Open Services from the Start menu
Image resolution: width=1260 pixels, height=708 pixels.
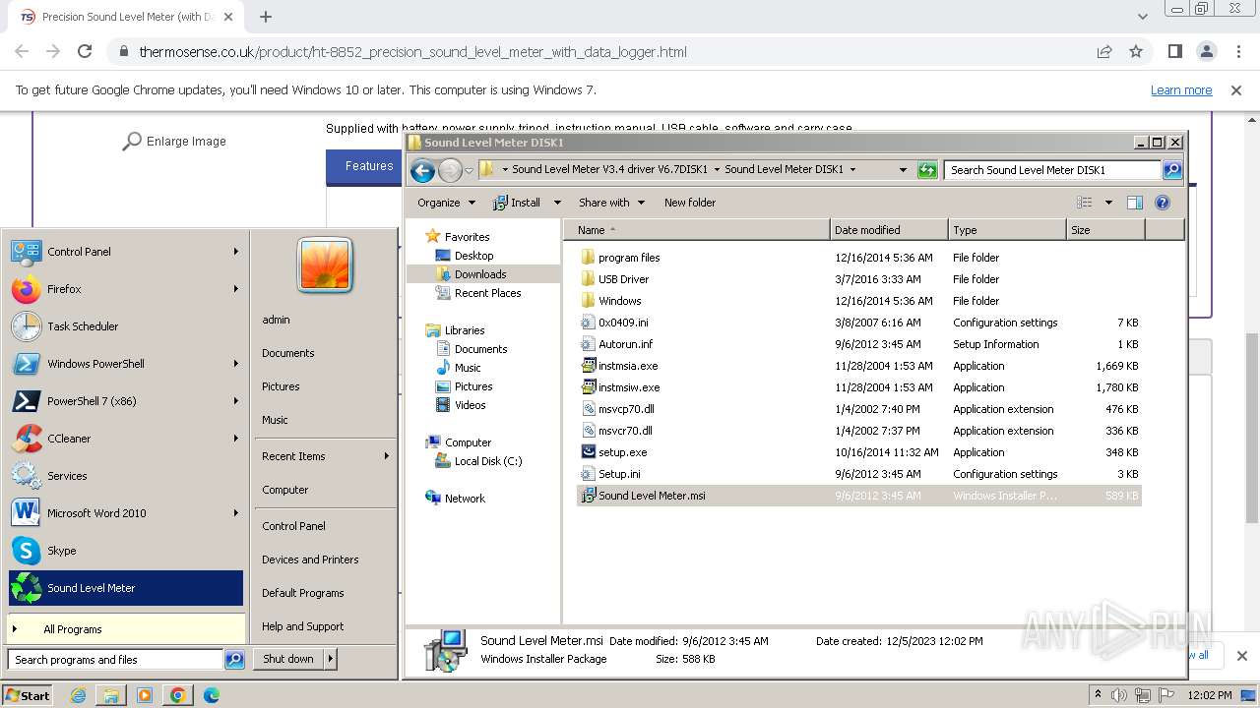pyautogui.click(x=126, y=476)
